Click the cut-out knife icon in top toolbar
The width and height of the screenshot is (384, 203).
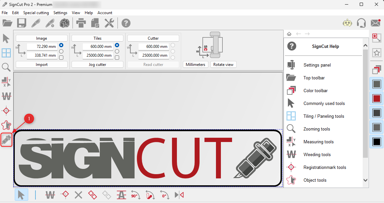36,23
